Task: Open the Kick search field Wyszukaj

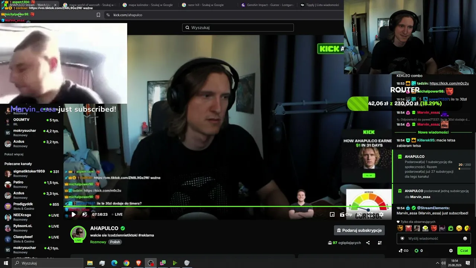Action: [238, 28]
